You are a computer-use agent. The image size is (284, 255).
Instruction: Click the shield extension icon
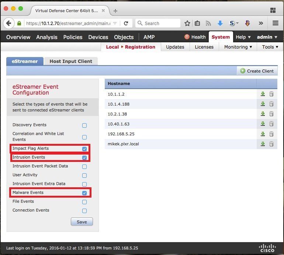click(247, 23)
